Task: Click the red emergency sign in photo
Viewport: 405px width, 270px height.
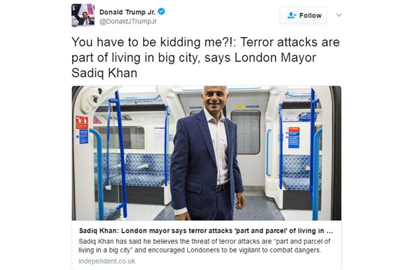Action: pos(82,122)
